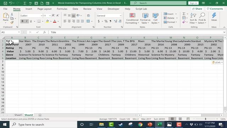Screen dimensions: 227x128
Task: Click the Decrease Decimal icon
Action: (x=120, y=21)
